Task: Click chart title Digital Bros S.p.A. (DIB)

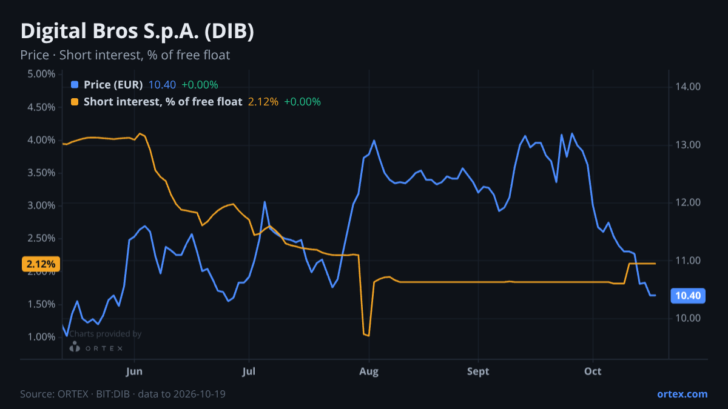Action: 137,32
